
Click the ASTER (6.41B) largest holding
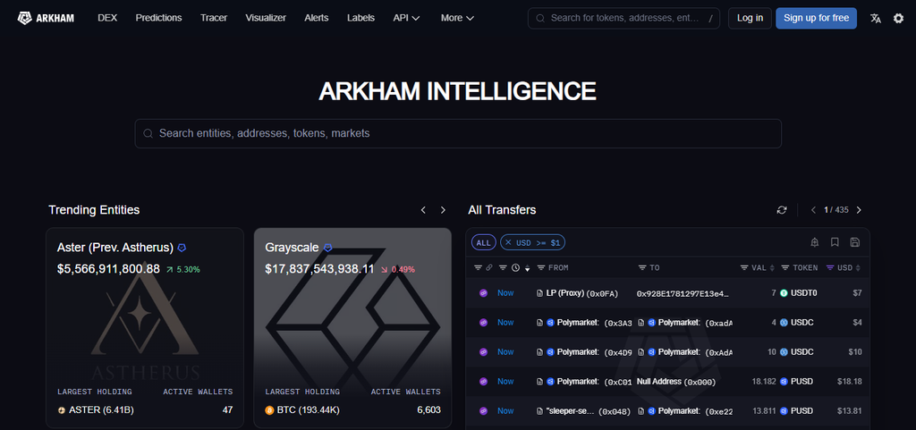(x=96, y=410)
